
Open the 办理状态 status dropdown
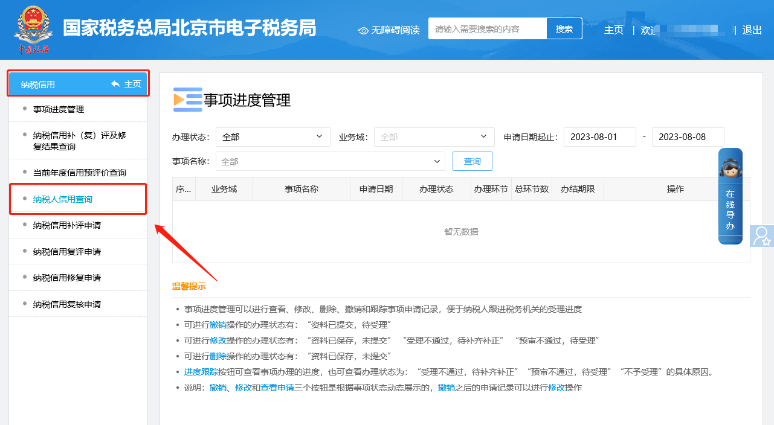(273, 137)
